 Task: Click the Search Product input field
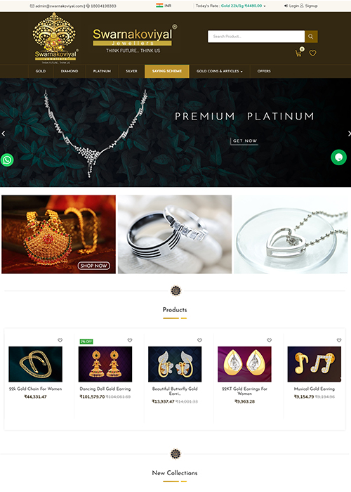(x=256, y=37)
